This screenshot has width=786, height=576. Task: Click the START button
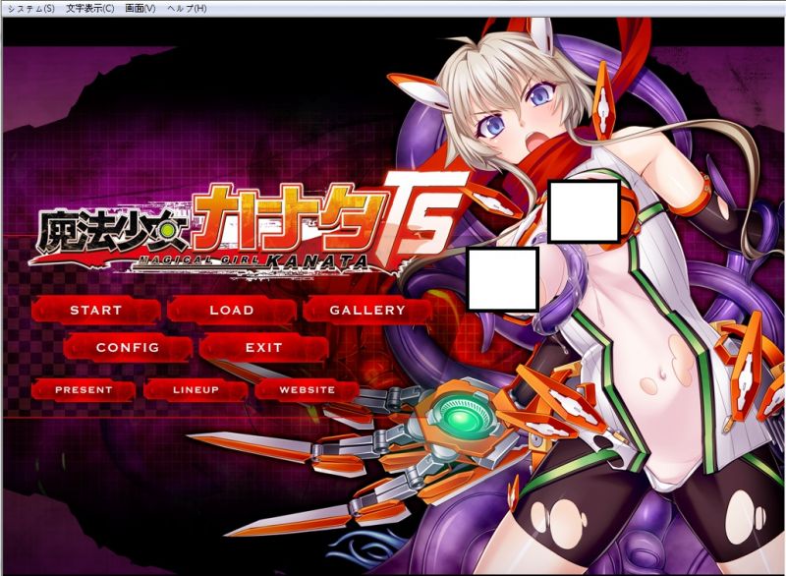coord(95,310)
